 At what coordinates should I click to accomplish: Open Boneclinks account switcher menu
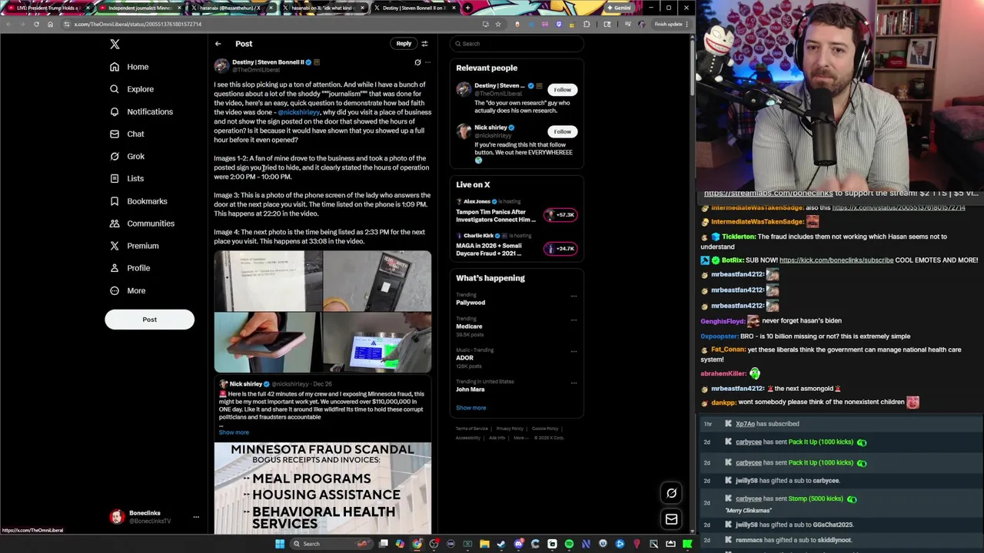coord(154,517)
